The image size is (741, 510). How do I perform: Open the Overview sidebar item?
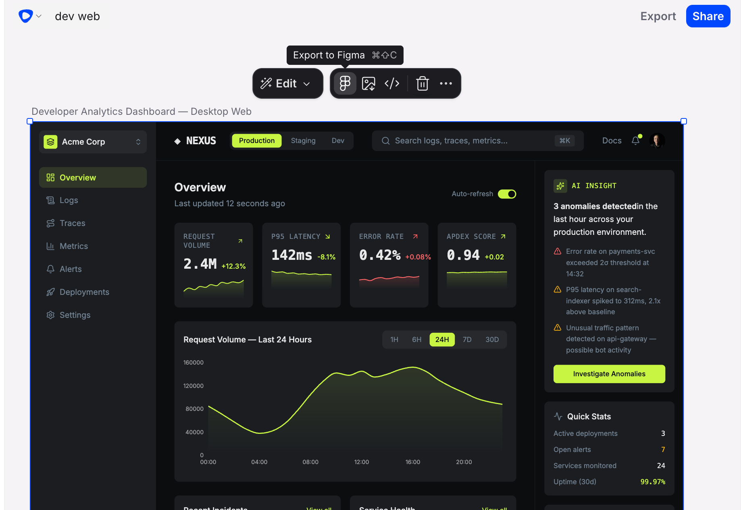tap(93, 178)
